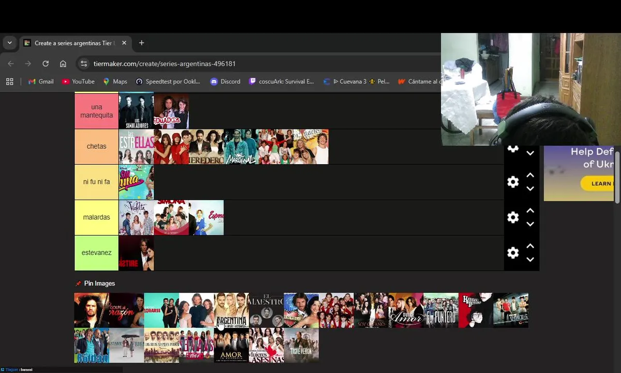The width and height of the screenshot is (621, 373).
Task: Open Cuevana 3 bookmark
Action: [x=356, y=81]
